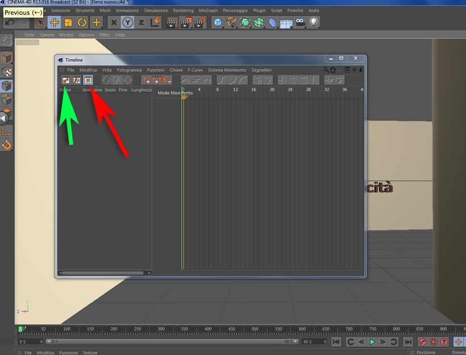Render the active view clapperboard icon
Viewport: 466px width, 355px height.
tap(172, 23)
